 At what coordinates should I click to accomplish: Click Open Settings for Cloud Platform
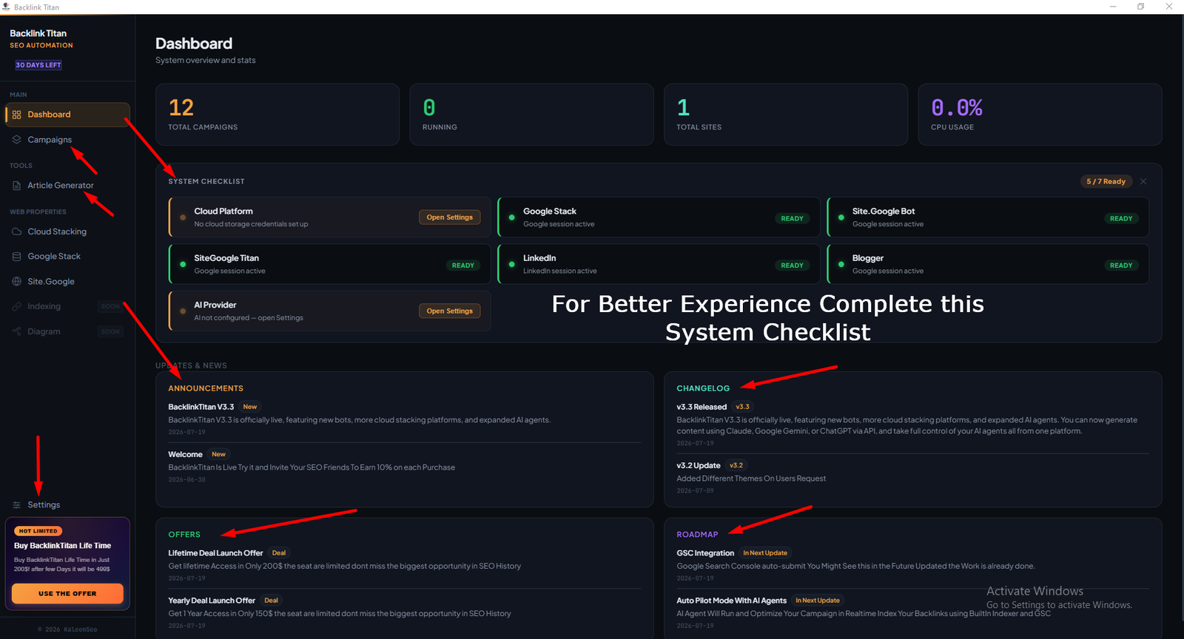tap(449, 217)
